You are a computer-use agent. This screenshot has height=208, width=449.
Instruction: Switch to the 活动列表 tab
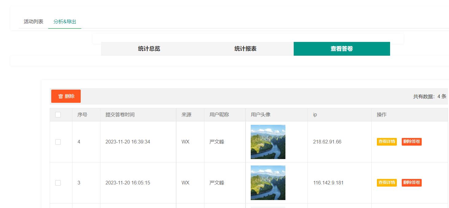tap(33, 22)
